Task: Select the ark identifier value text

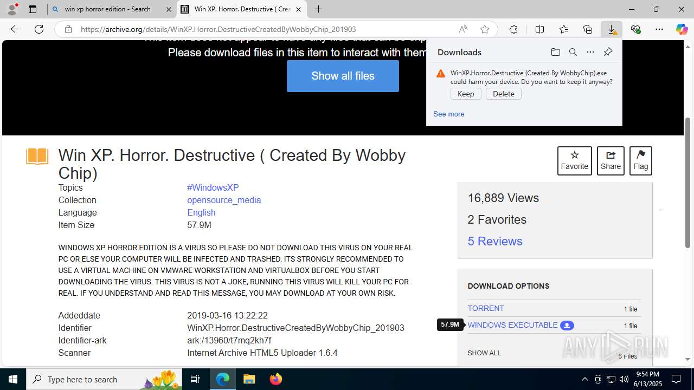Action: (x=229, y=340)
